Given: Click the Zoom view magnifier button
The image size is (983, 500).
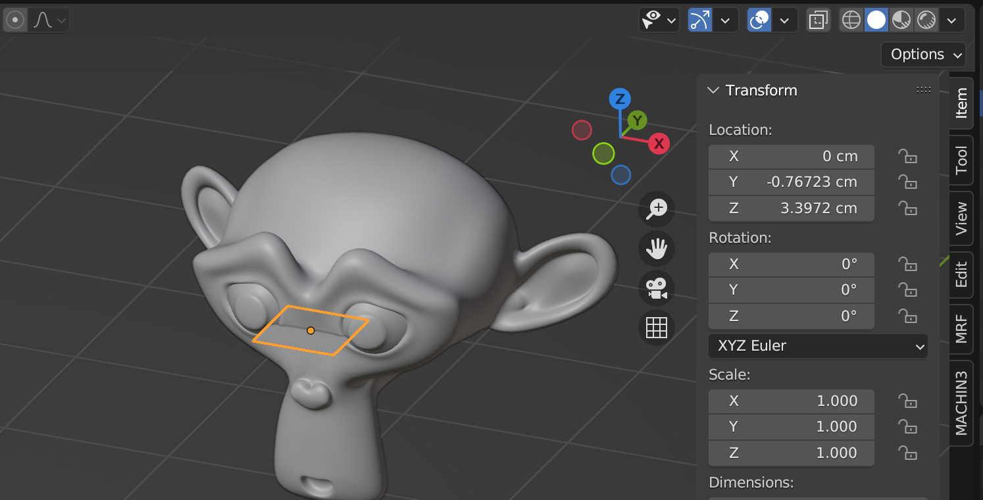Looking at the screenshot, I should coord(656,209).
